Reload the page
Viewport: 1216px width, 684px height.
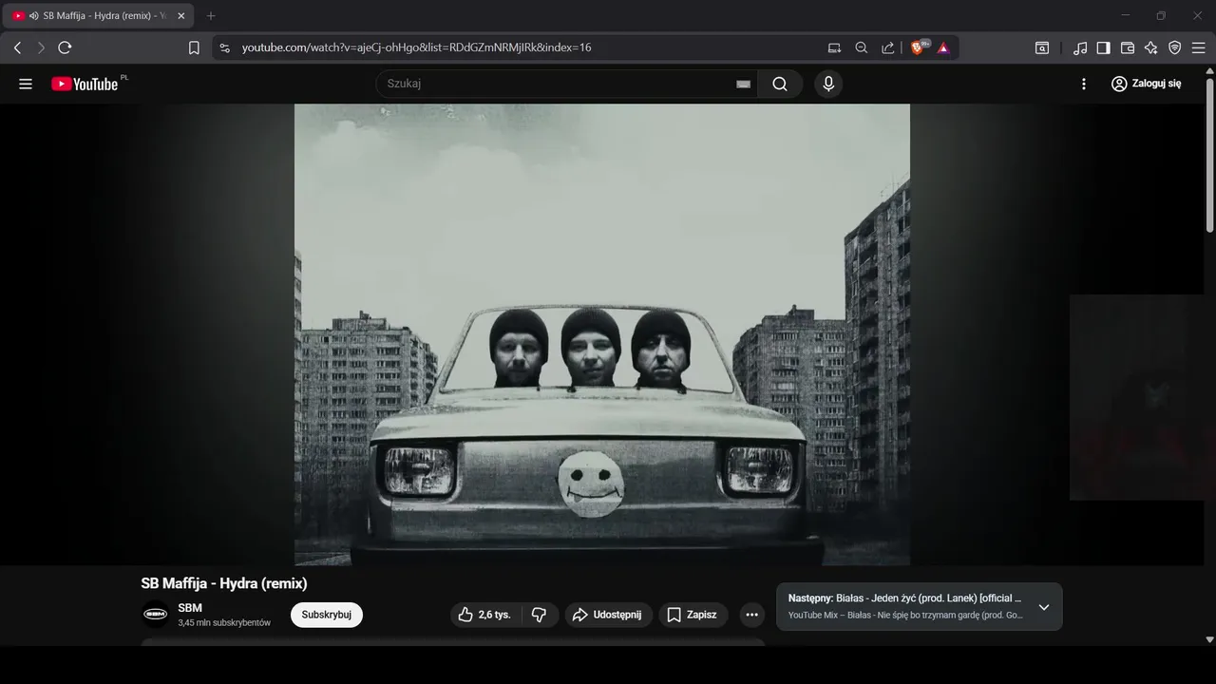pyautogui.click(x=65, y=47)
